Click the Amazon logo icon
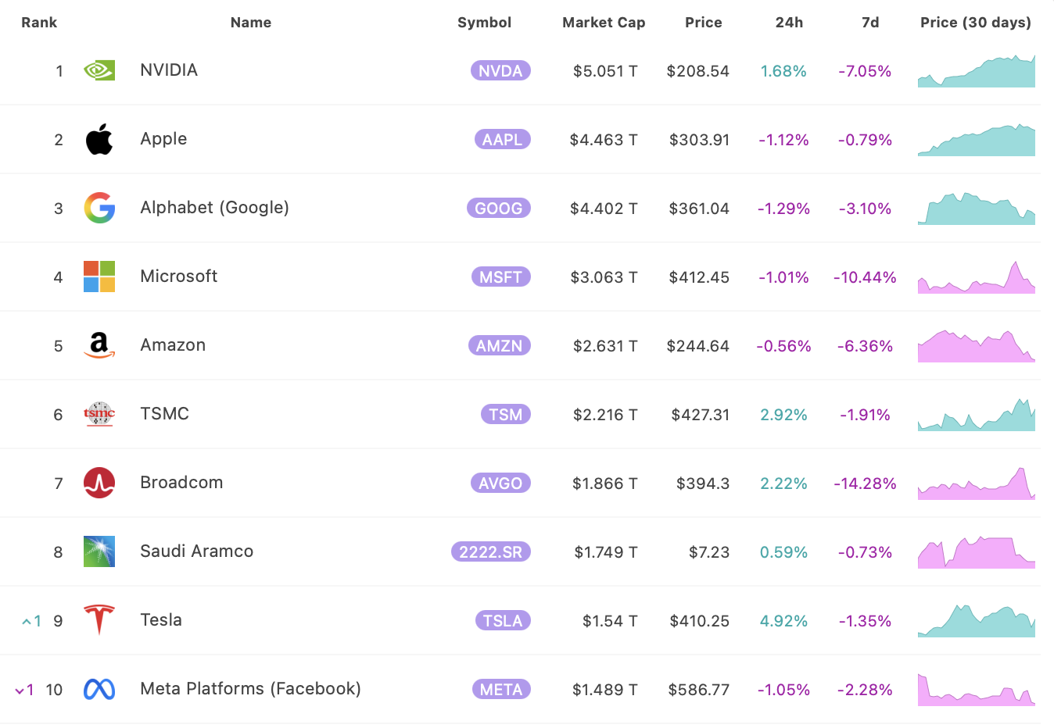Screen dimensions: 1054x728 [x=99, y=345]
